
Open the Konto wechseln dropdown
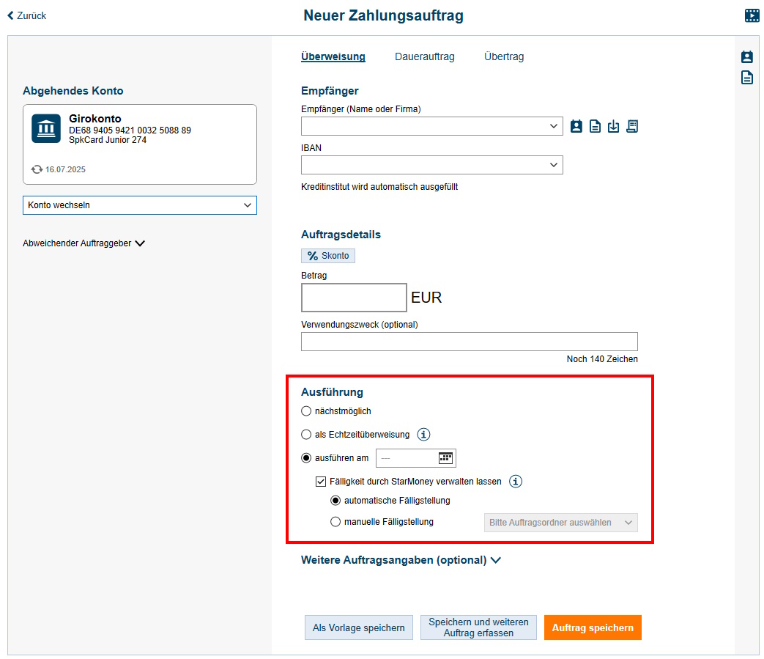pyautogui.click(x=139, y=205)
